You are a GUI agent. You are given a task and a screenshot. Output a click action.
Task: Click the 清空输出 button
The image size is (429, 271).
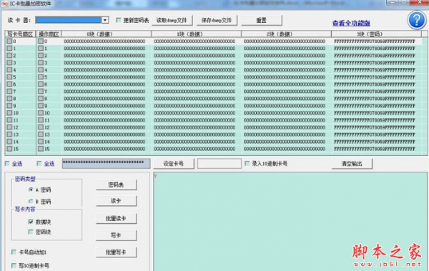click(352, 164)
